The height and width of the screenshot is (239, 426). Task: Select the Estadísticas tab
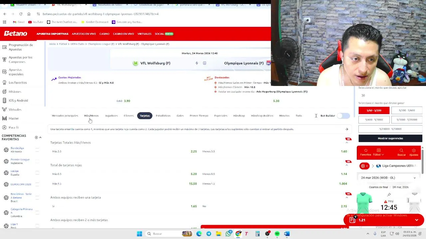163,116
